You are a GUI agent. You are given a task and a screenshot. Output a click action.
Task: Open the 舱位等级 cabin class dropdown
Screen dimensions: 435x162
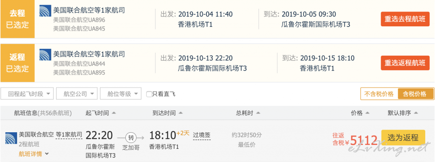(x=121, y=94)
